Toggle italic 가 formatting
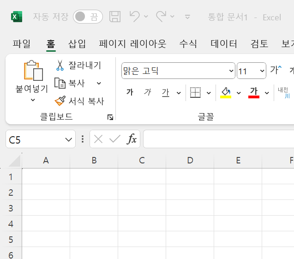The image size is (294, 259). [148, 92]
